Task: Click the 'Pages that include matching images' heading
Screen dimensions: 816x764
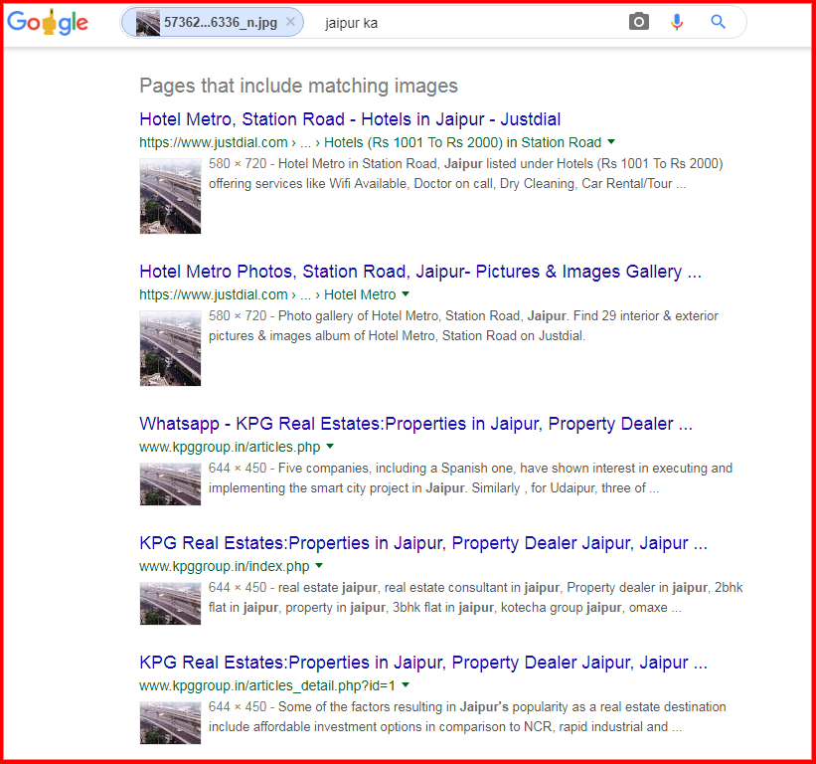Action: click(299, 86)
